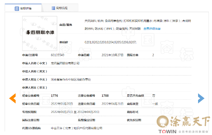Click the 商标类型 label
212x135 pixels.
(x=133, y=104)
